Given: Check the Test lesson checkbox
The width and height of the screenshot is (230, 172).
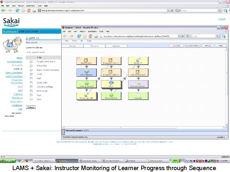Looking at the screenshot, I should point(31,95).
